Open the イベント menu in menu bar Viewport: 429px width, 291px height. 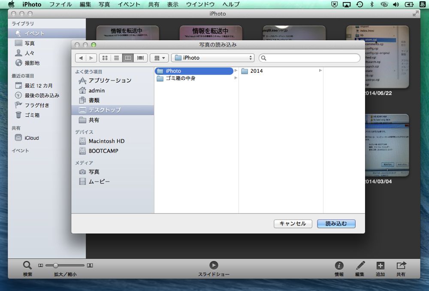129,4
